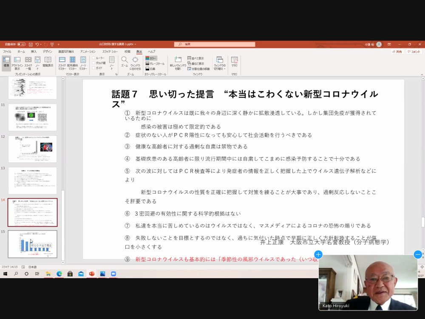The width and height of the screenshot is (425, 319).
Task: Click the blue minus button on video
Action: click(x=418, y=254)
